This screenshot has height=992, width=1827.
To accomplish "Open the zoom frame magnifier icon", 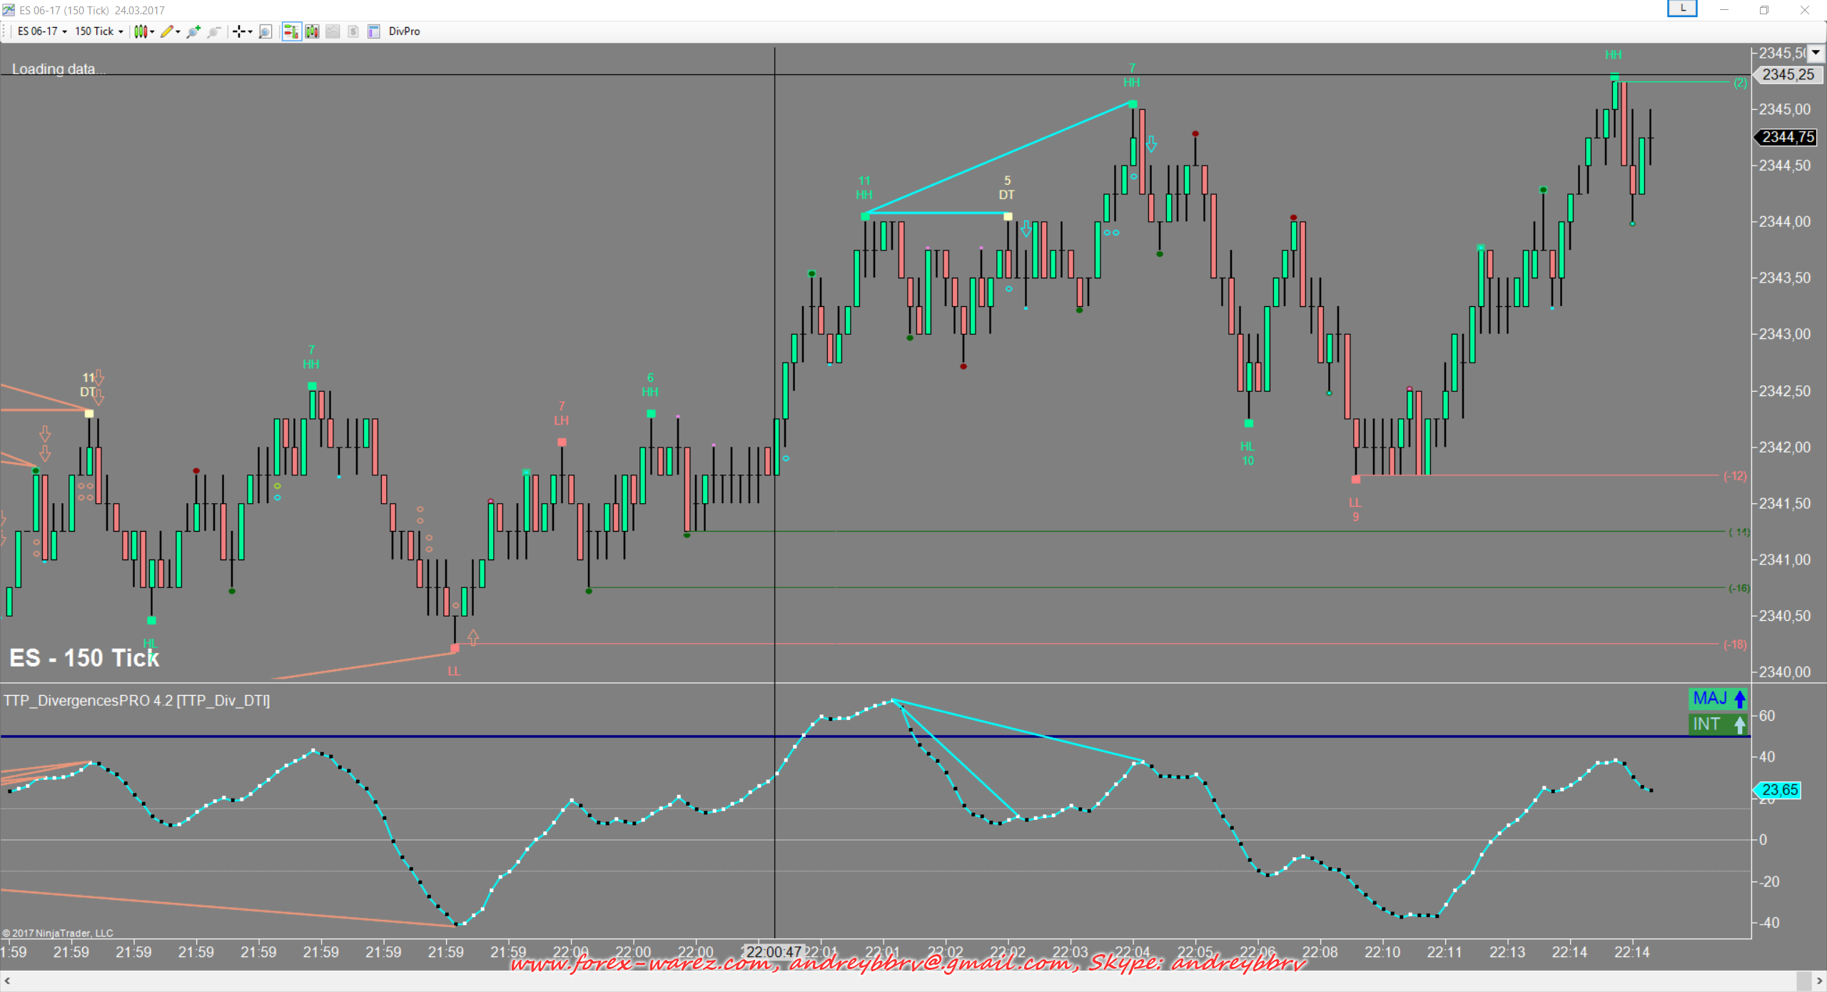I will click(265, 31).
